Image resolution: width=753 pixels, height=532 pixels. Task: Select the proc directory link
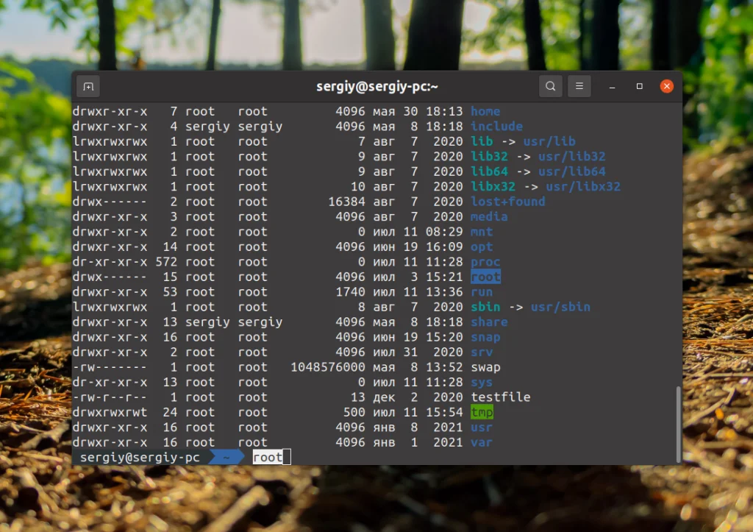[x=485, y=261]
